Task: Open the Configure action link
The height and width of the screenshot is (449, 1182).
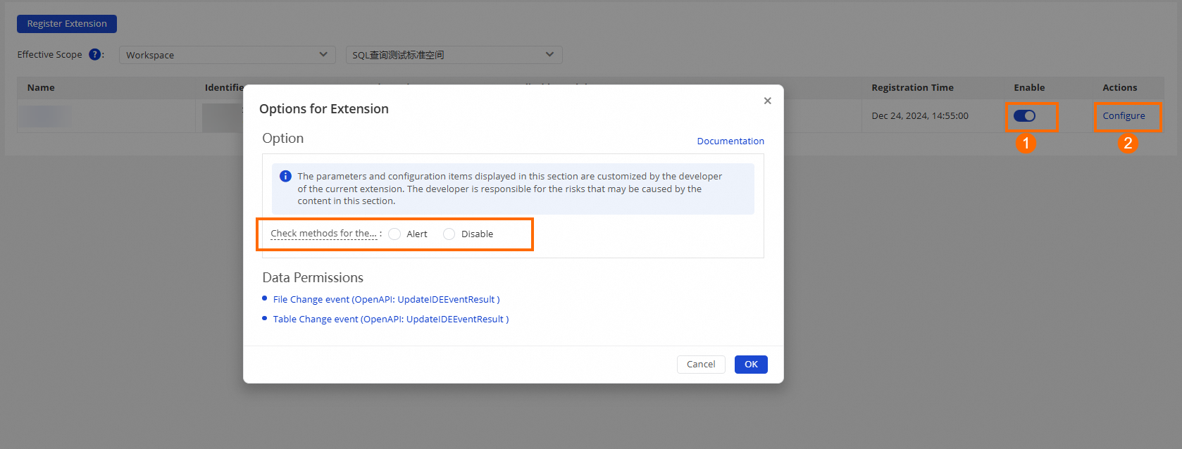Action: click(x=1124, y=116)
